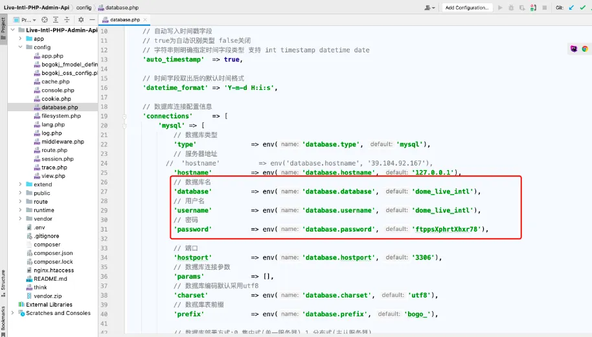The width and height of the screenshot is (592, 337).
Task: Click the Stop square icon
Action: [x=545, y=8]
